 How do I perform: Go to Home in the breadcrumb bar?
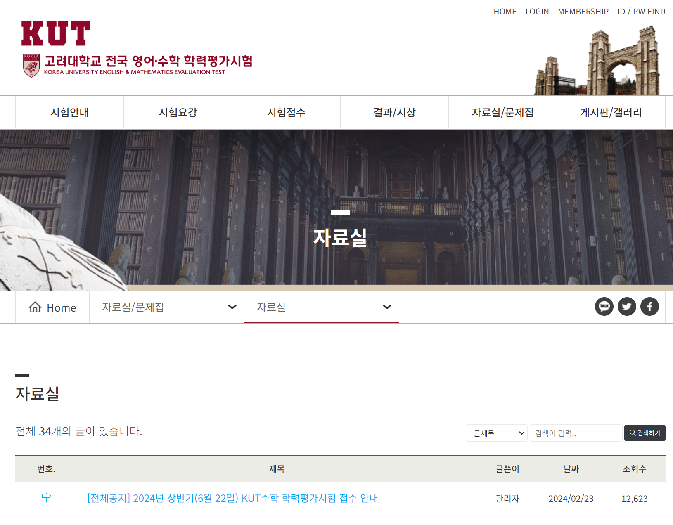click(x=52, y=307)
